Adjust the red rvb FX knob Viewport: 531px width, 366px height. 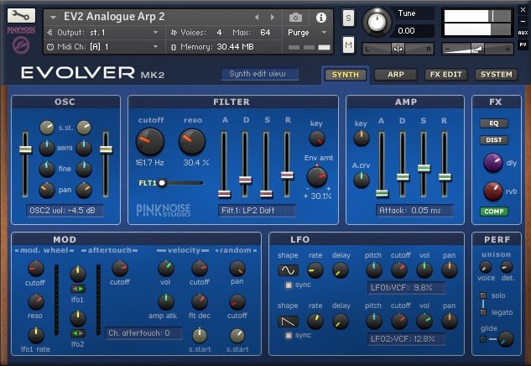[493, 191]
